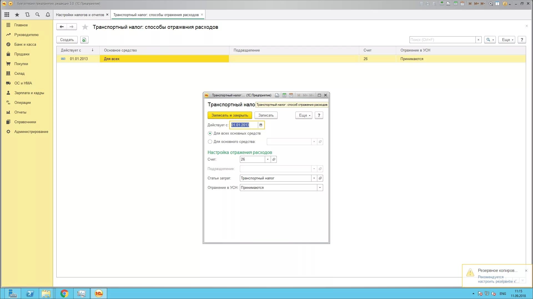Click 'Записать и закрыть' button
Screen dimensions: 533x299
pyautogui.click(x=230, y=115)
